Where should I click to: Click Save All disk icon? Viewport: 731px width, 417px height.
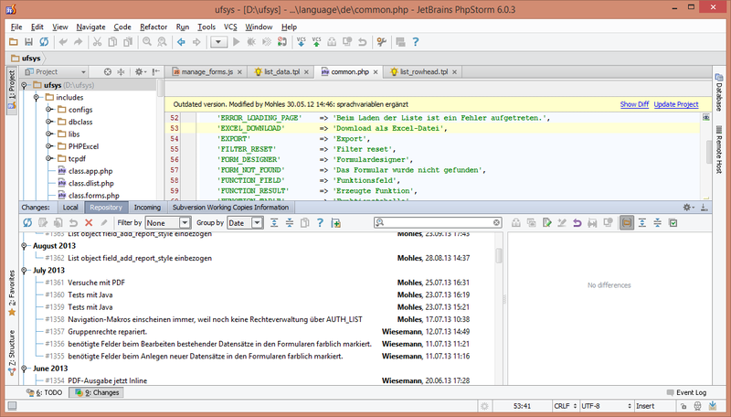pyautogui.click(x=29, y=42)
